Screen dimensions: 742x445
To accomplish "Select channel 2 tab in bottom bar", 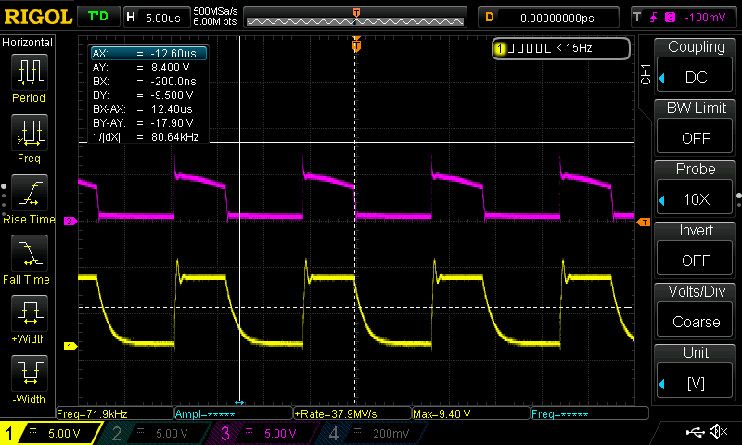I will pyautogui.click(x=154, y=433).
